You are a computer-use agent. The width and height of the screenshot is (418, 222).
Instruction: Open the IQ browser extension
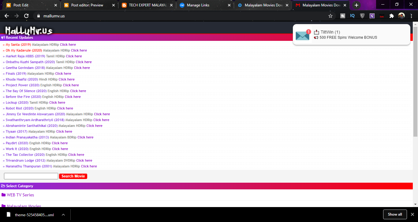point(353,16)
